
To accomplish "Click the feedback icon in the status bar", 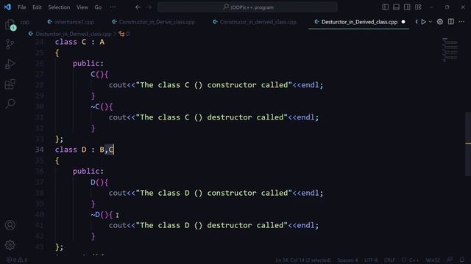I will pyautogui.click(x=450, y=260).
